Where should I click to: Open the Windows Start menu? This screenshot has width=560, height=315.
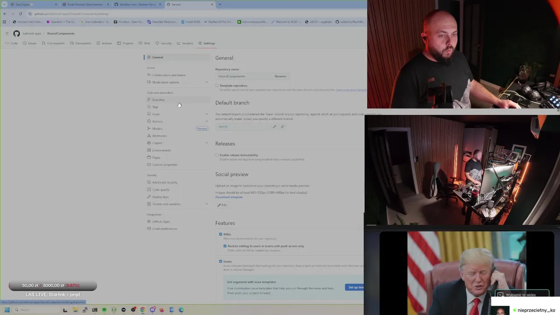(7, 310)
